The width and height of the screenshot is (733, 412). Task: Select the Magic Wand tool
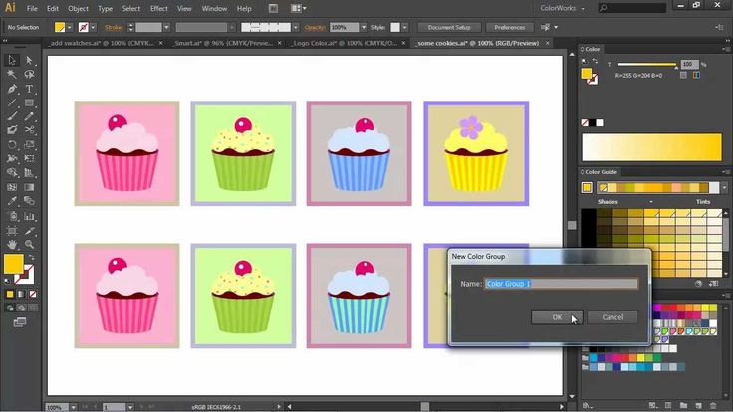(x=12, y=74)
